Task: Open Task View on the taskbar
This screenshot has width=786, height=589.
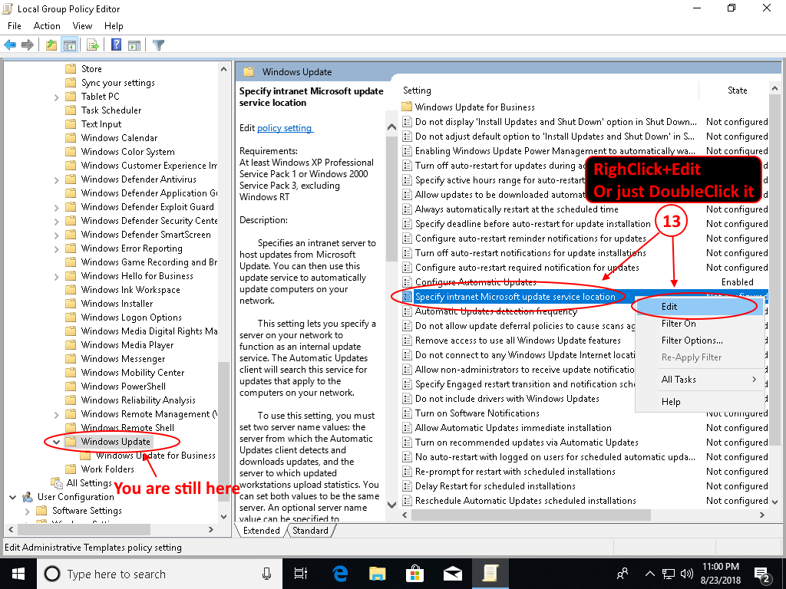Action: click(301, 574)
